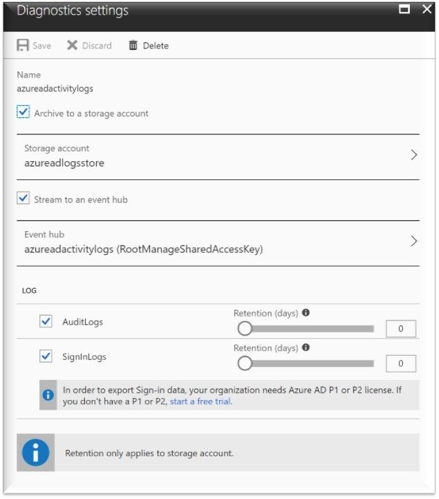Image resolution: width=439 pixels, height=499 pixels.
Task: Toggle Stream to an event hub checkbox
Action: click(24, 198)
